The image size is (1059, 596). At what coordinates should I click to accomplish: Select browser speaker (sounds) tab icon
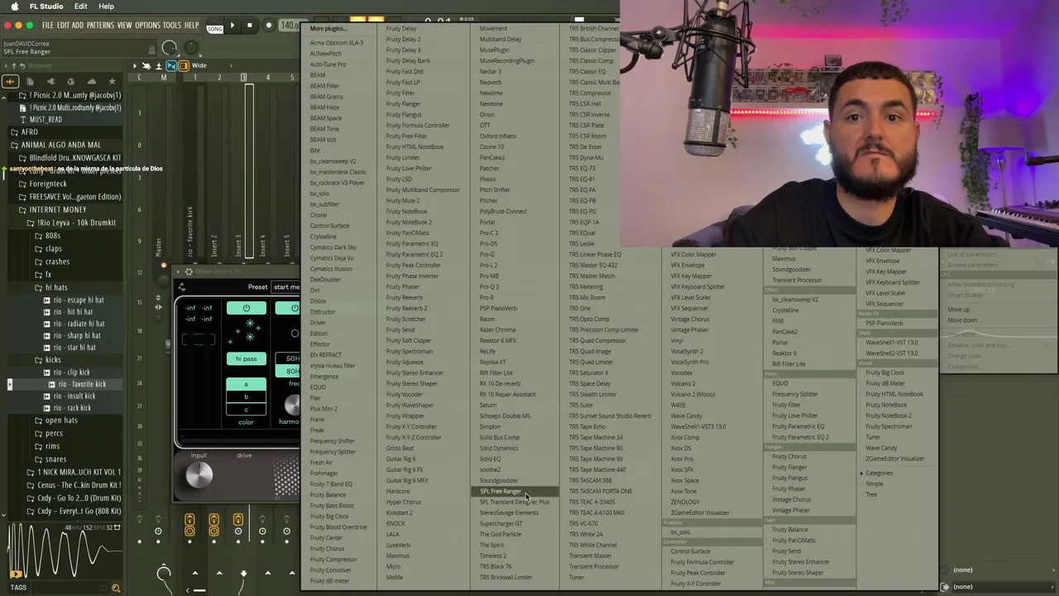click(50, 81)
